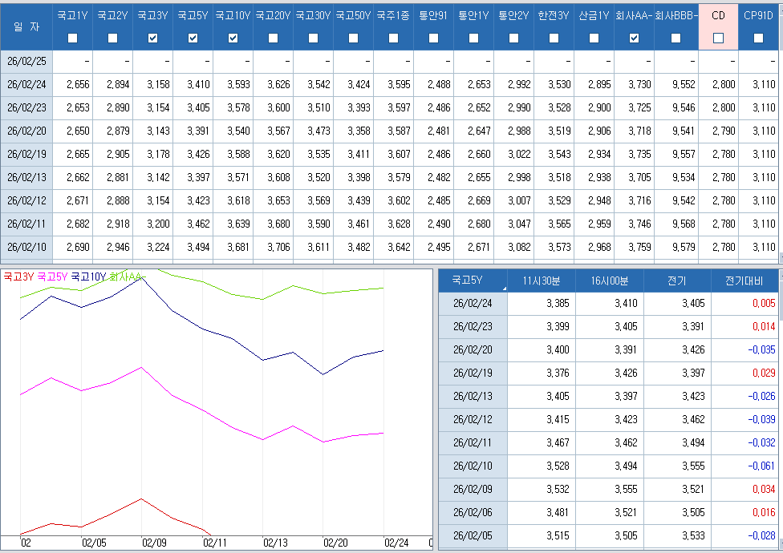Image resolution: width=783 pixels, height=553 pixels.
Task: Check the 한전3Y column checkbox
Action: pos(554,38)
